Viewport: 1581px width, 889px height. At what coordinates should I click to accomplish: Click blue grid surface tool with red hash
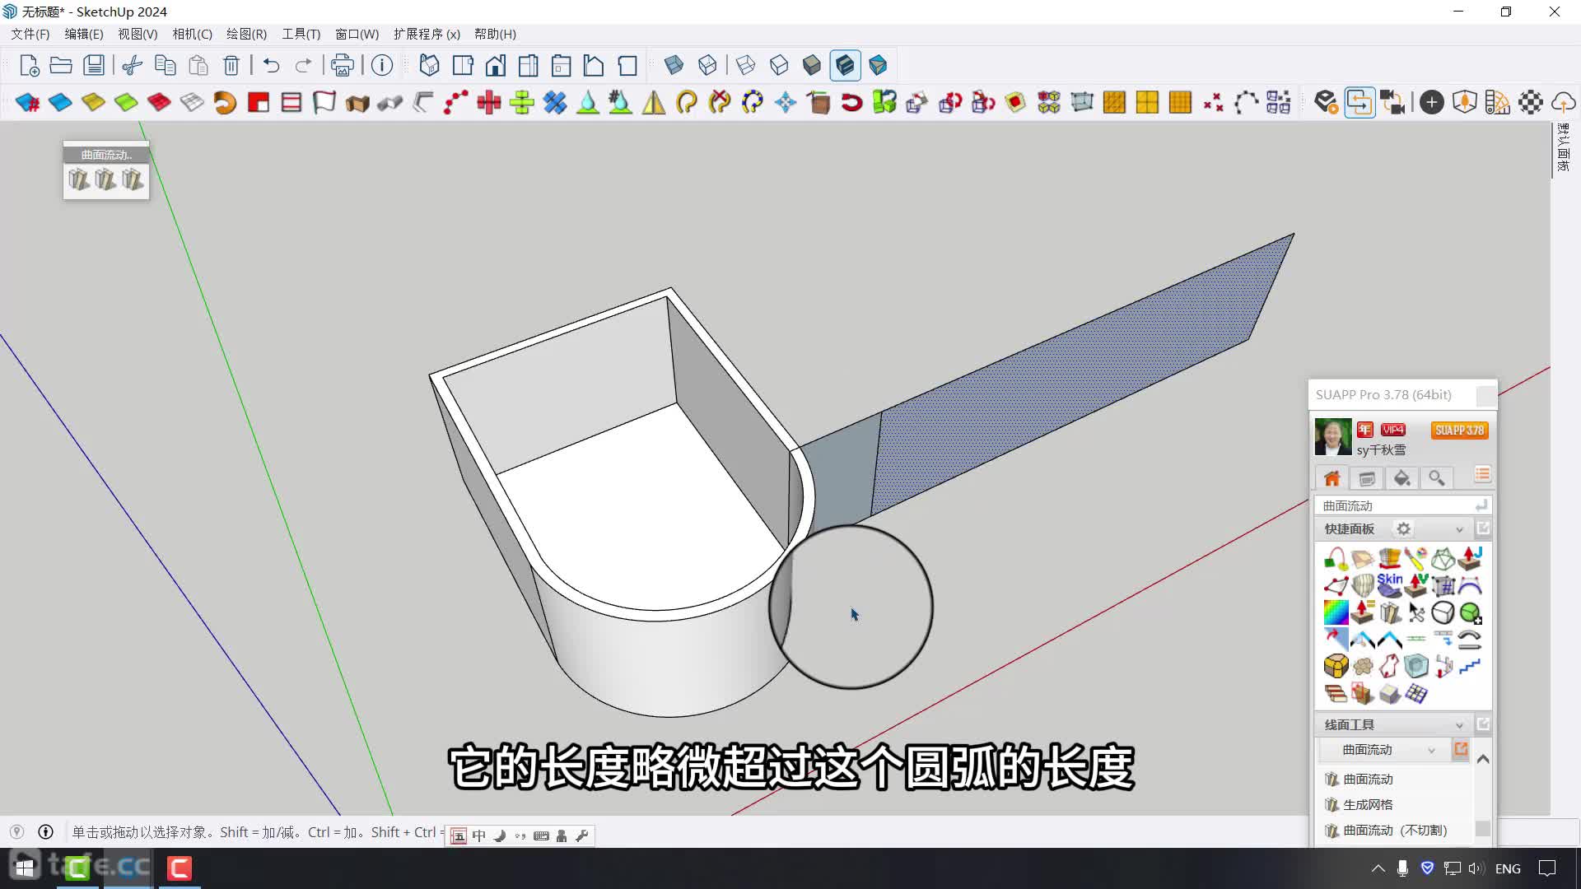pos(27,102)
